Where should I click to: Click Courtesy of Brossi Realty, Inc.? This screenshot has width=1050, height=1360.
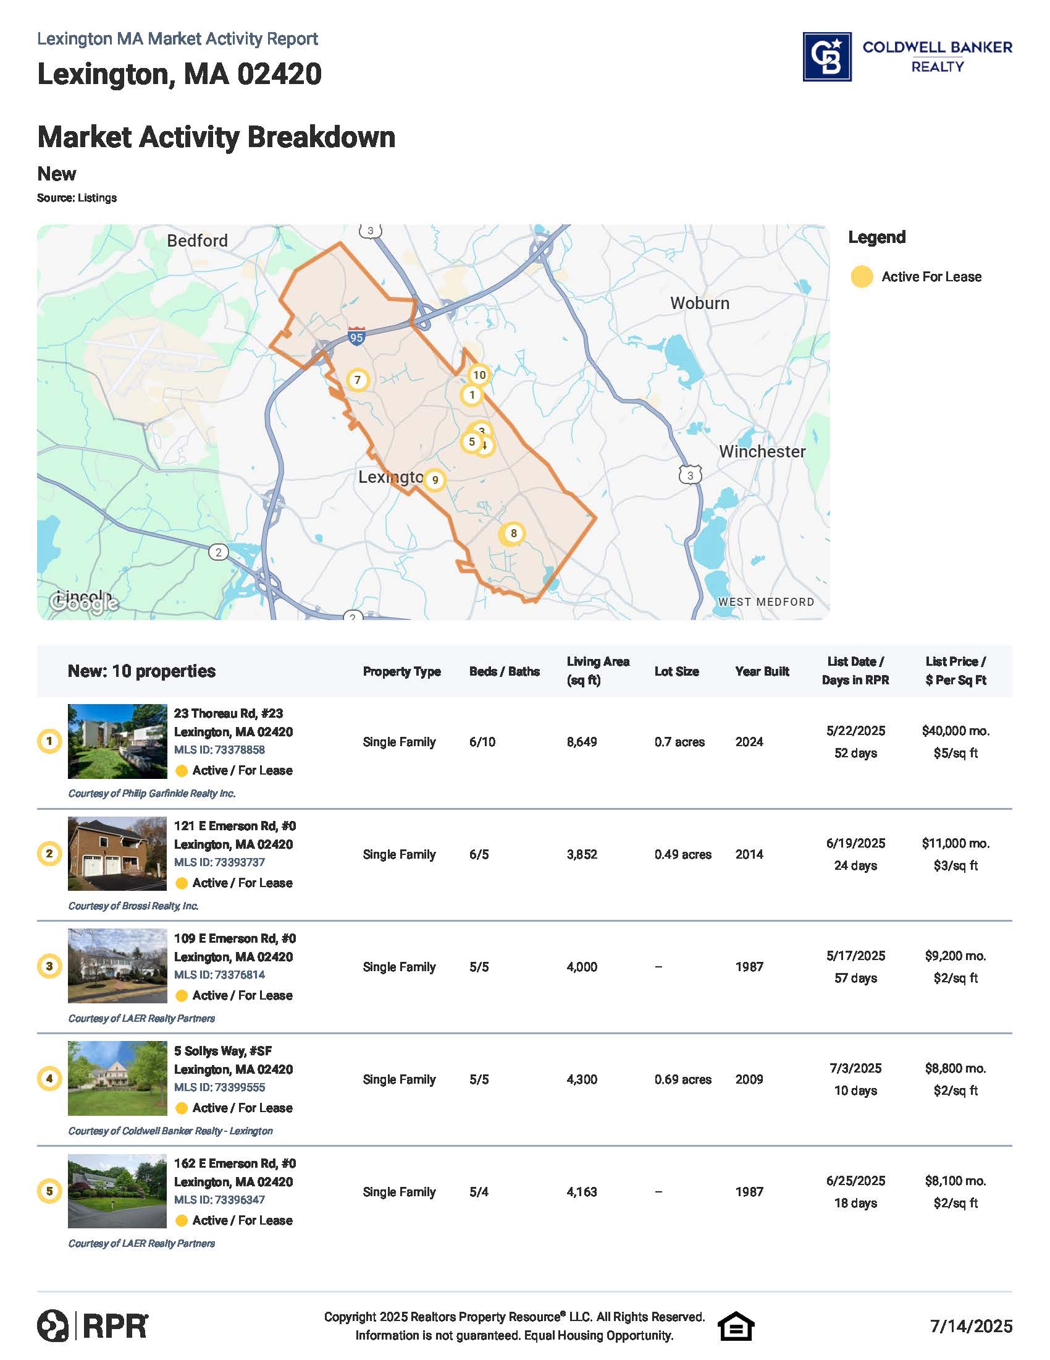[x=134, y=906]
